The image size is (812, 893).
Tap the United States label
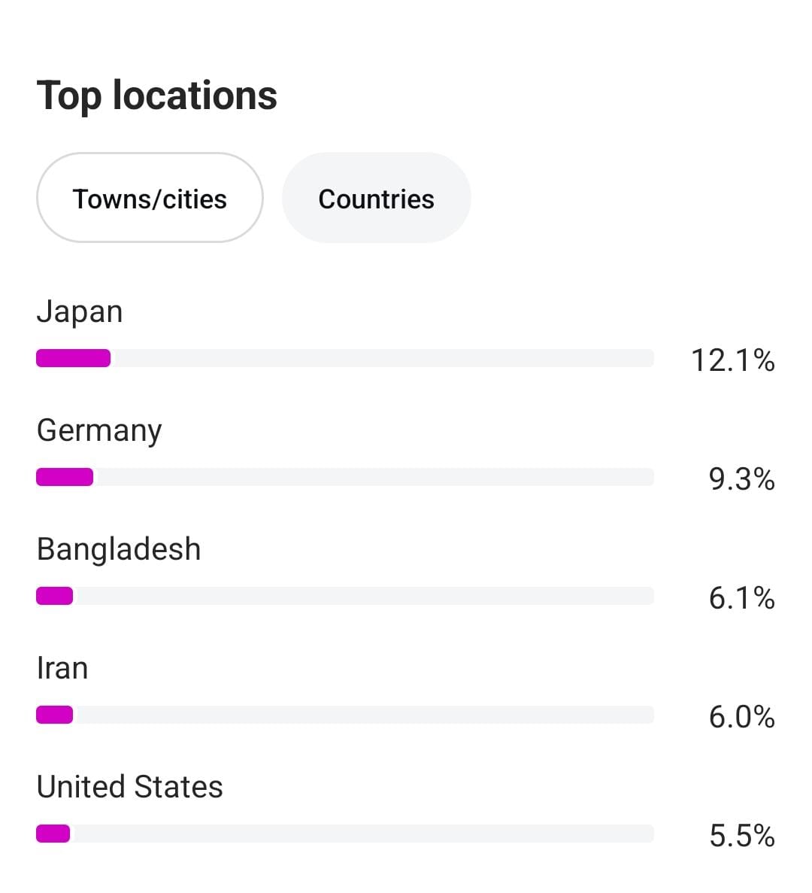(130, 787)
